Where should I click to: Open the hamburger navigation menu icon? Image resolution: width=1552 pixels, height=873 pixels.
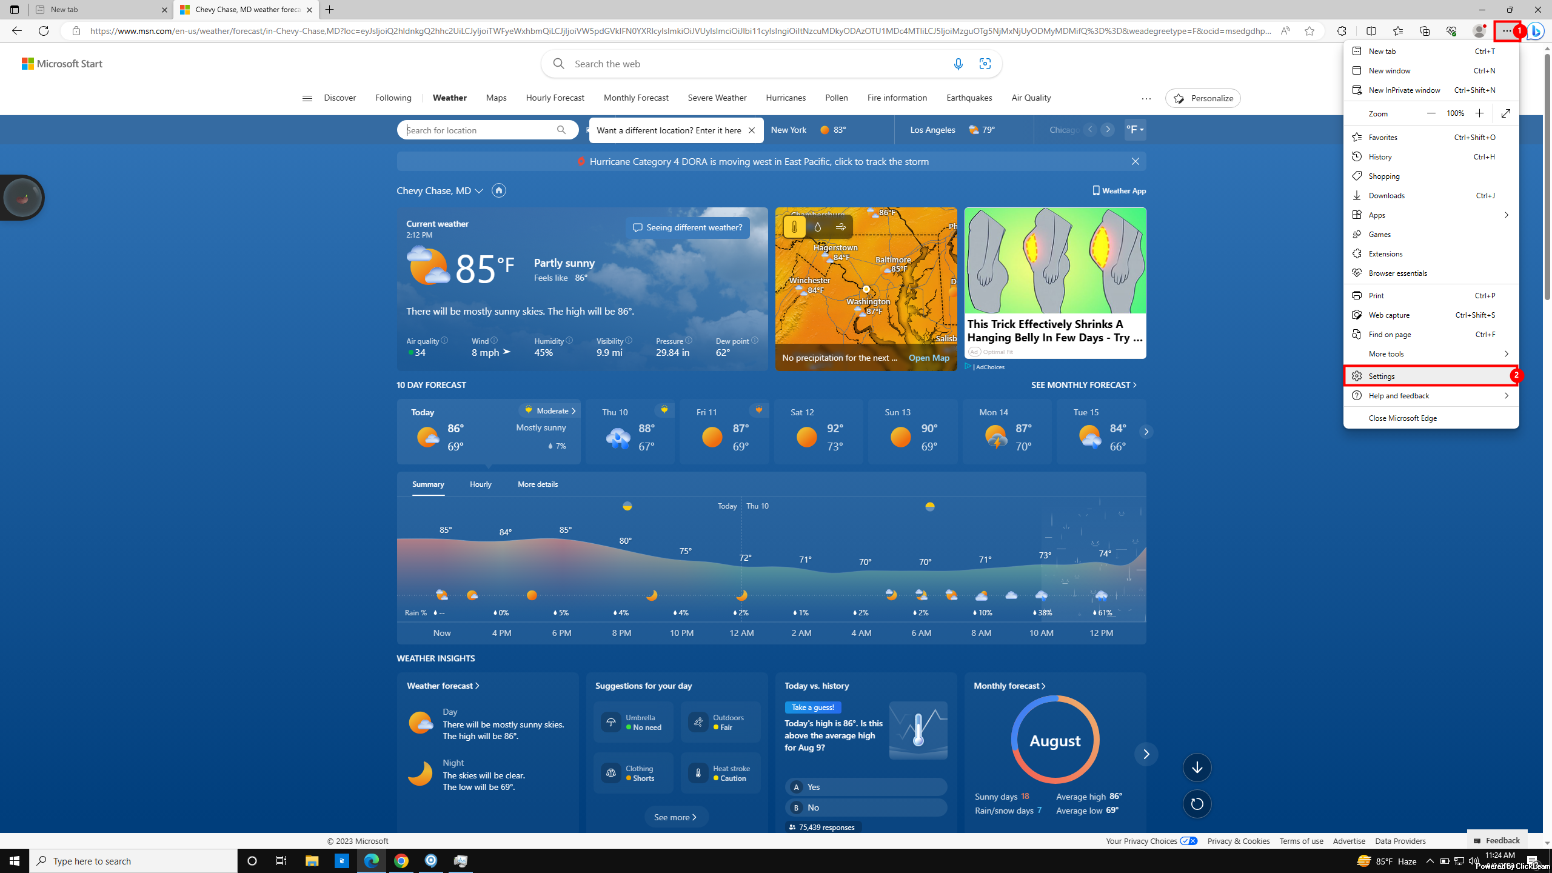tap(307, 98)
